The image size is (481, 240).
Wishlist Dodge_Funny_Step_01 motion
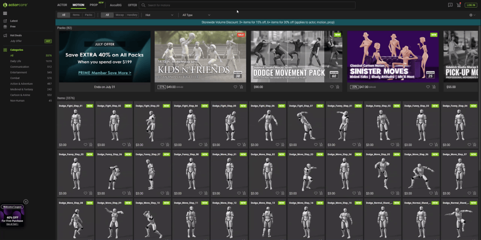tap(354, 144)
